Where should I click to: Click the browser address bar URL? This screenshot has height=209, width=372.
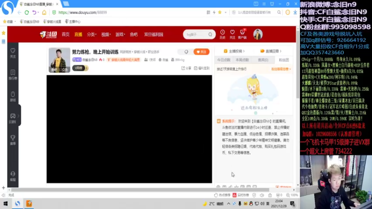coord(83,13)
